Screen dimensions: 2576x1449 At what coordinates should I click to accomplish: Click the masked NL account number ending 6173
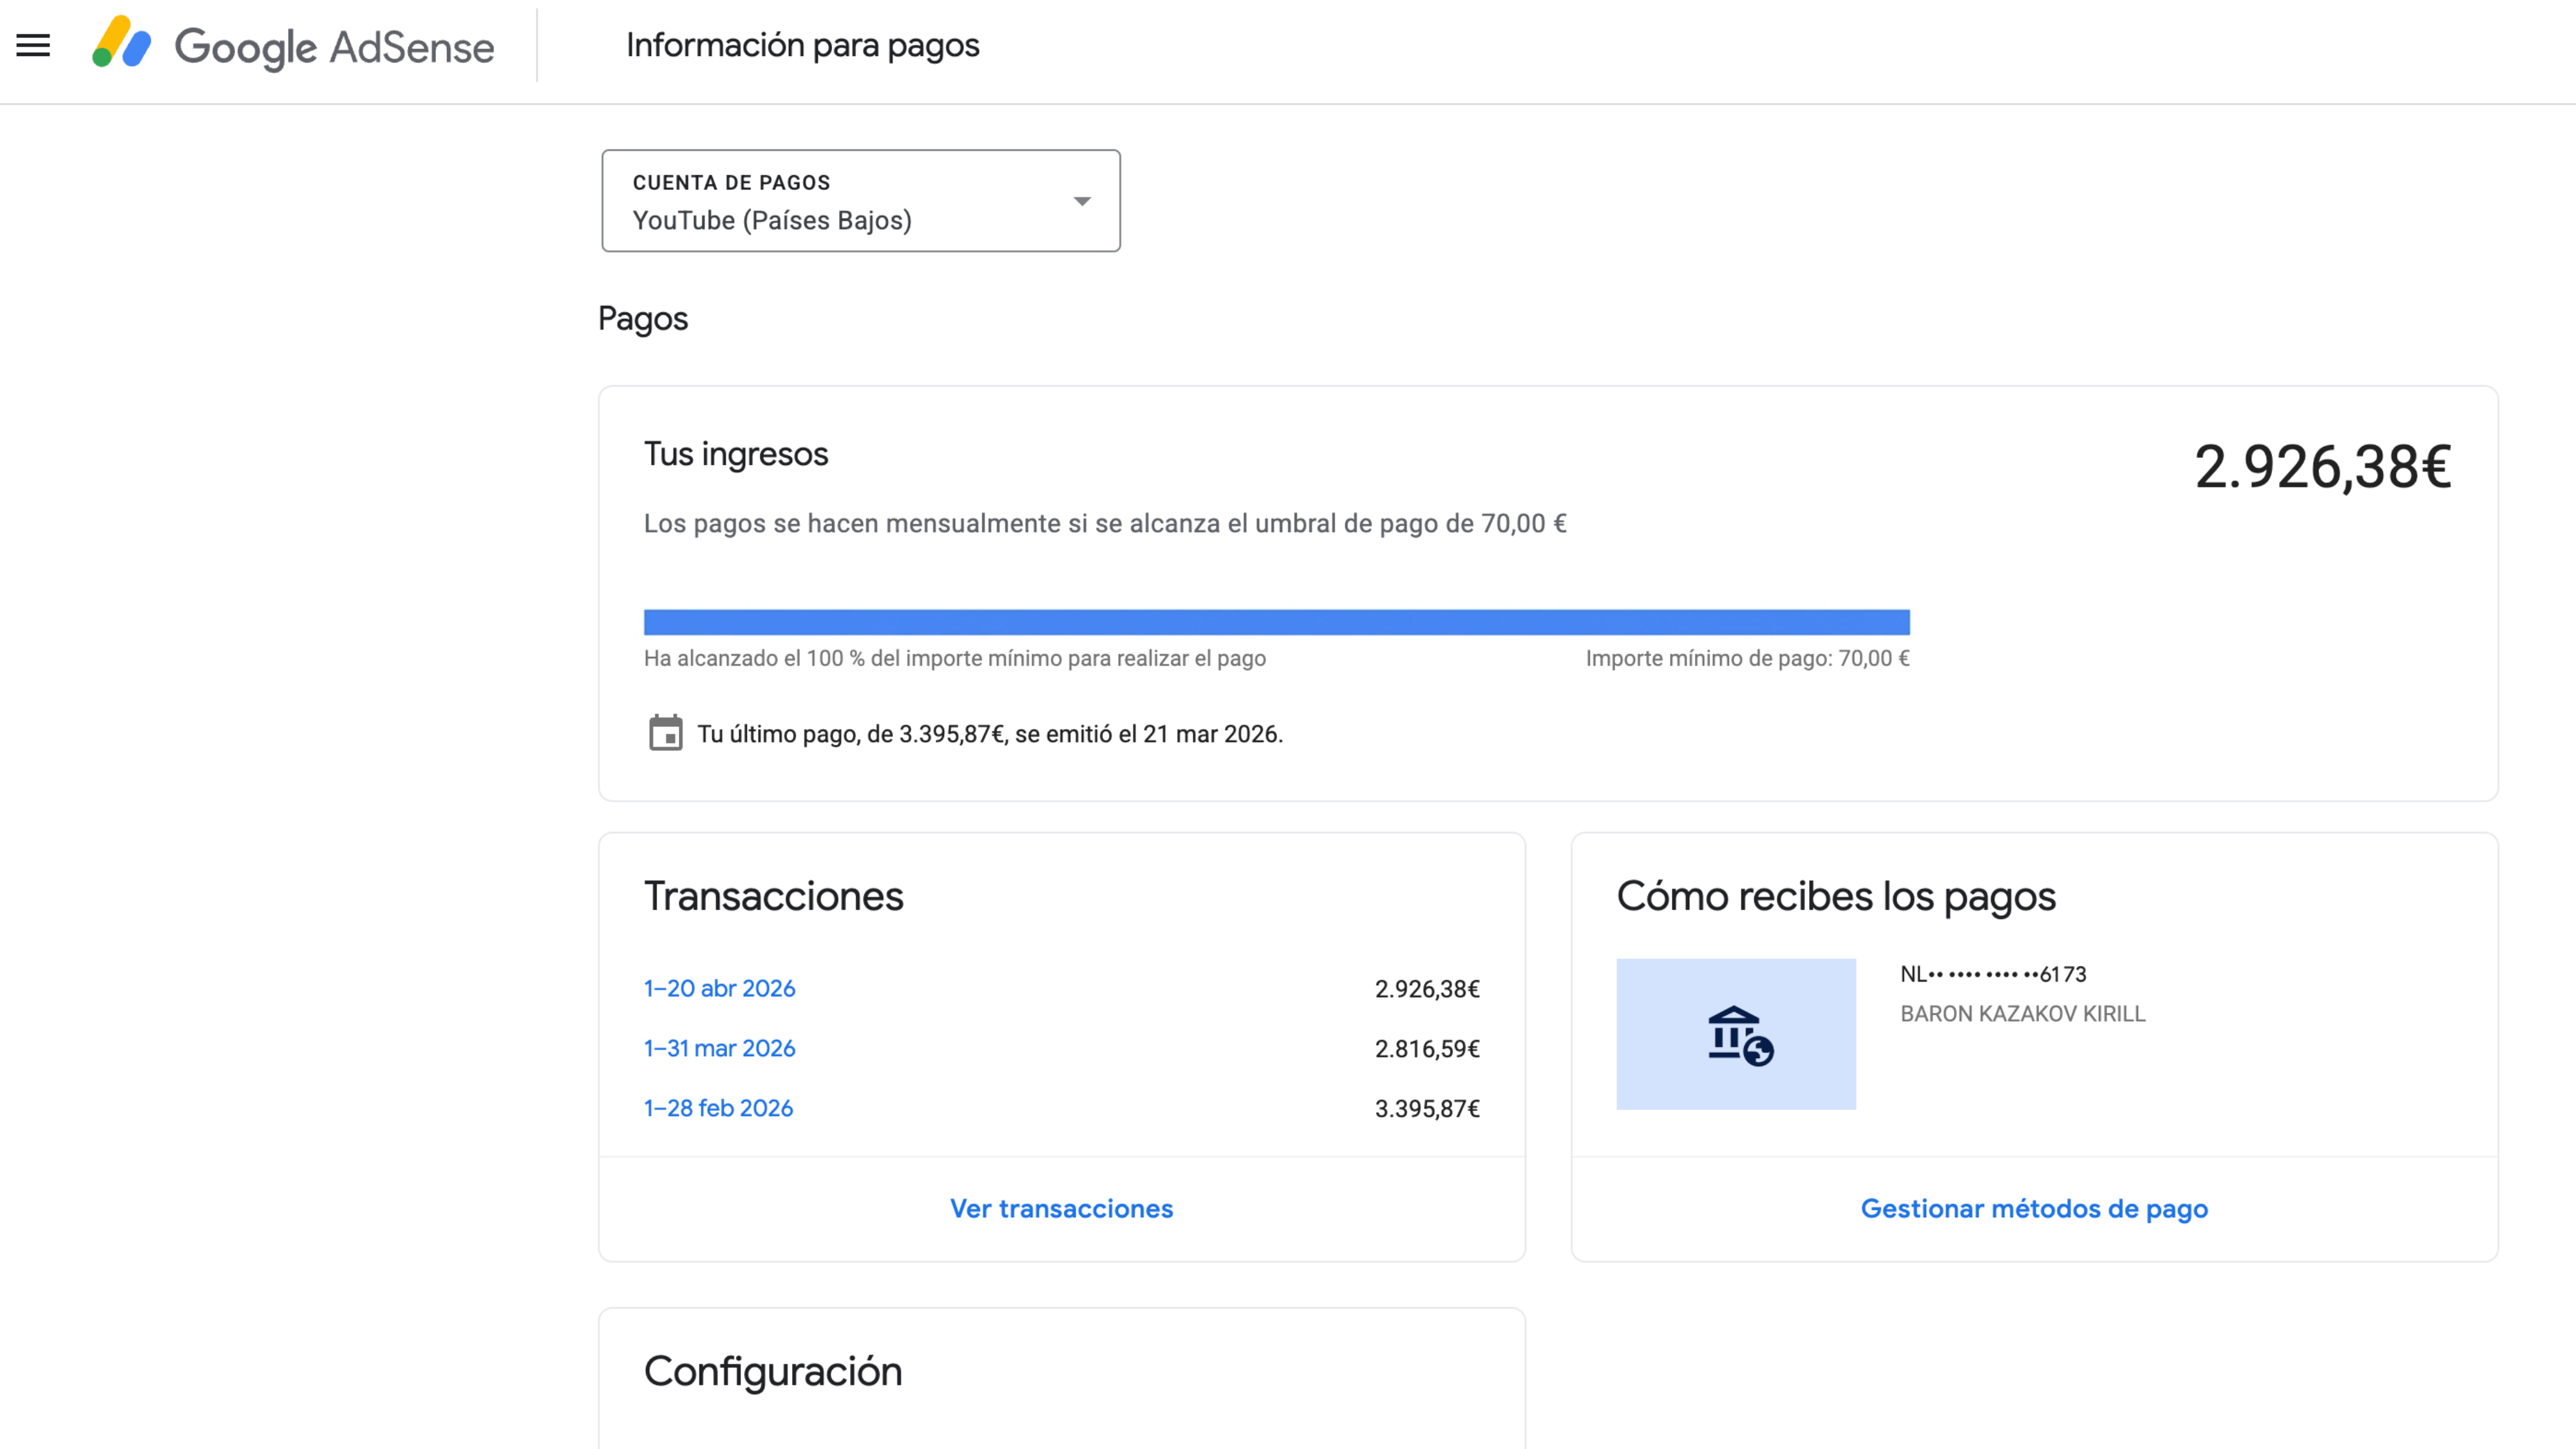point(1993,974)
